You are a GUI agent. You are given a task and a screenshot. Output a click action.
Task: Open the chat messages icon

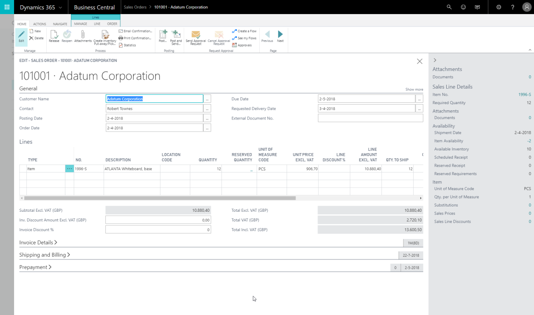tap(477, 7)
